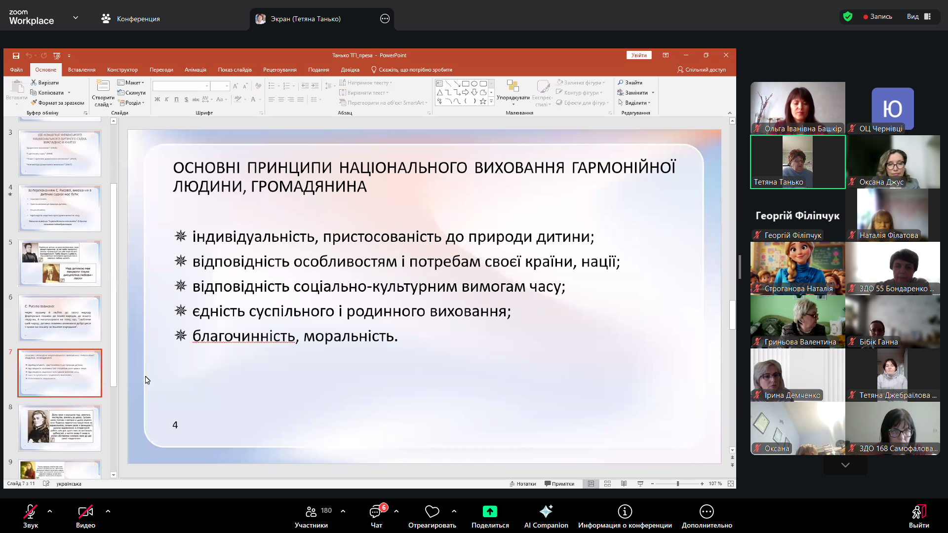Viewport: 948px width, 533px height.
Task: Click the Створити слайд icon
Action: tap(103, 85)
